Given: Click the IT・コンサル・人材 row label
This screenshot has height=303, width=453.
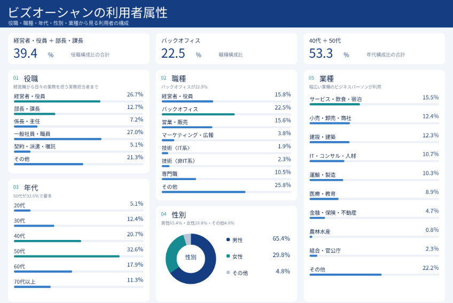Looking at the screenshot, I should click(x=333, y=156).
